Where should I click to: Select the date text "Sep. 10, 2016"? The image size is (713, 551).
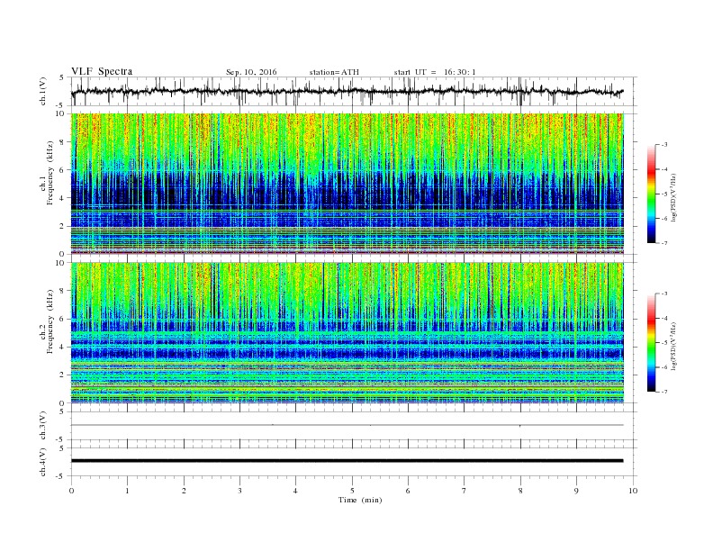(x=251, y=72)
